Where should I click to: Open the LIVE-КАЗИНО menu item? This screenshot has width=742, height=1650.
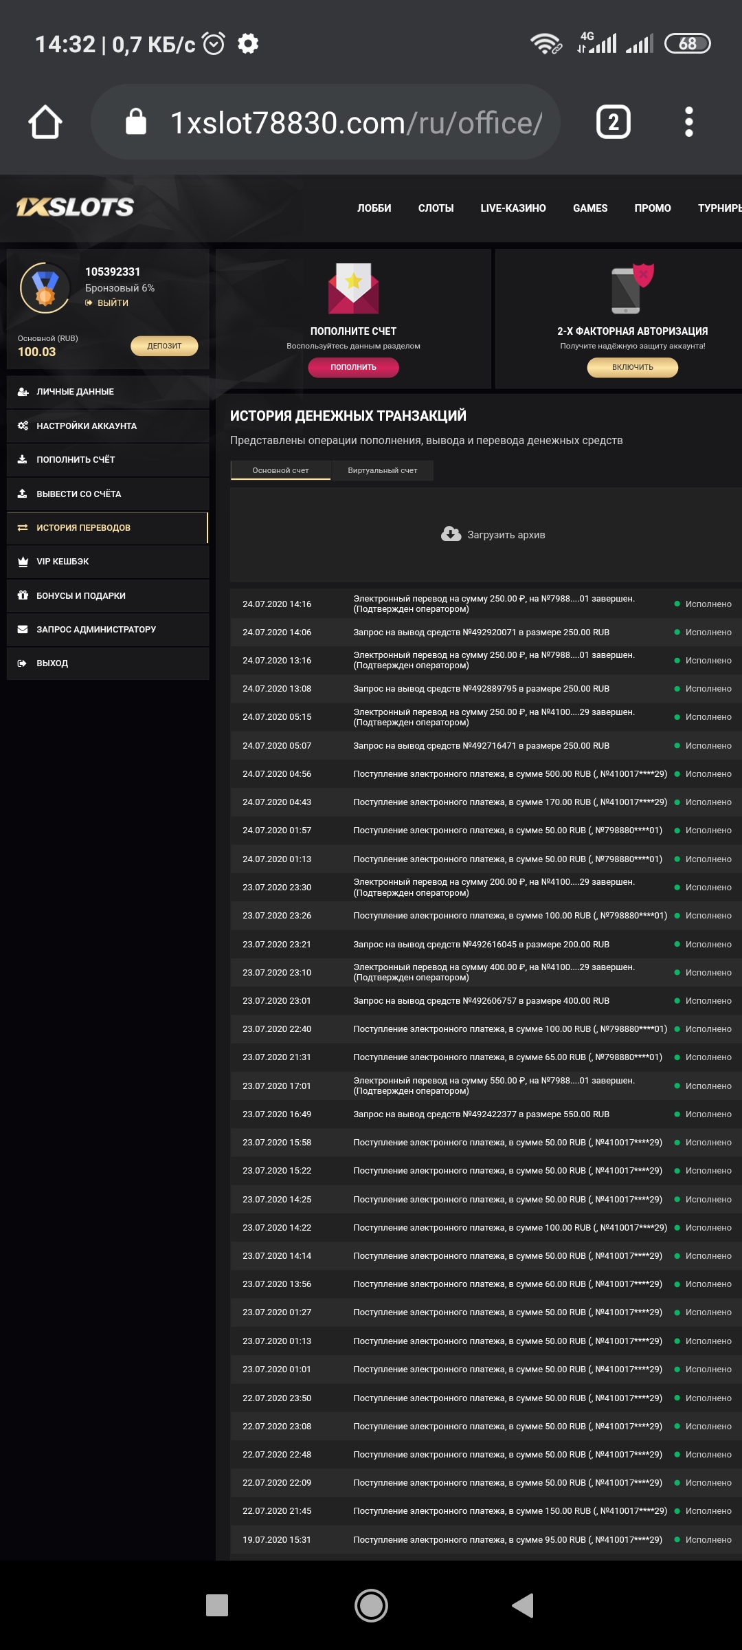513,208
